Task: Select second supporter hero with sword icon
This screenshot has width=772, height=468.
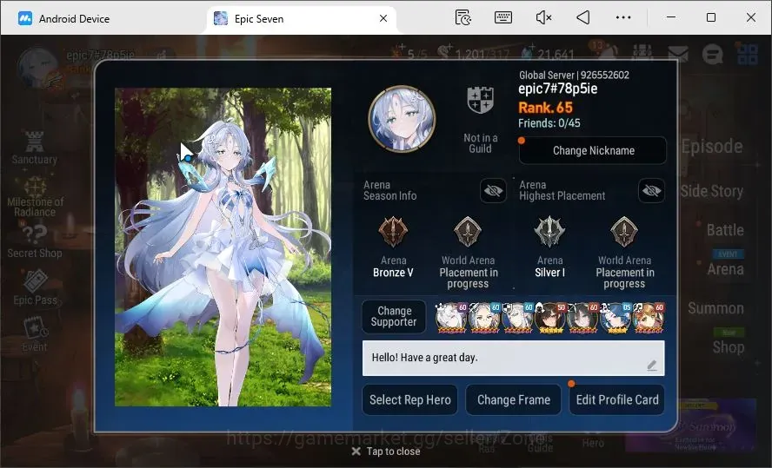Action: (484, 318)
